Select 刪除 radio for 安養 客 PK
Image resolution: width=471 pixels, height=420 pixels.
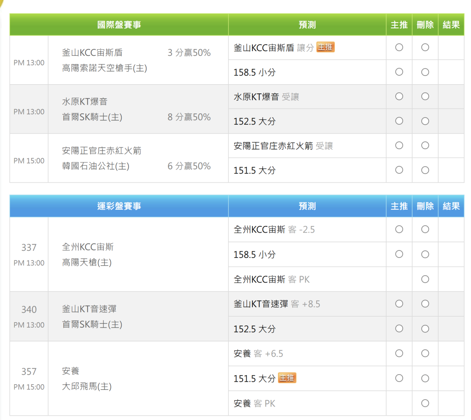pyautogui.click(x=425, y=403)
